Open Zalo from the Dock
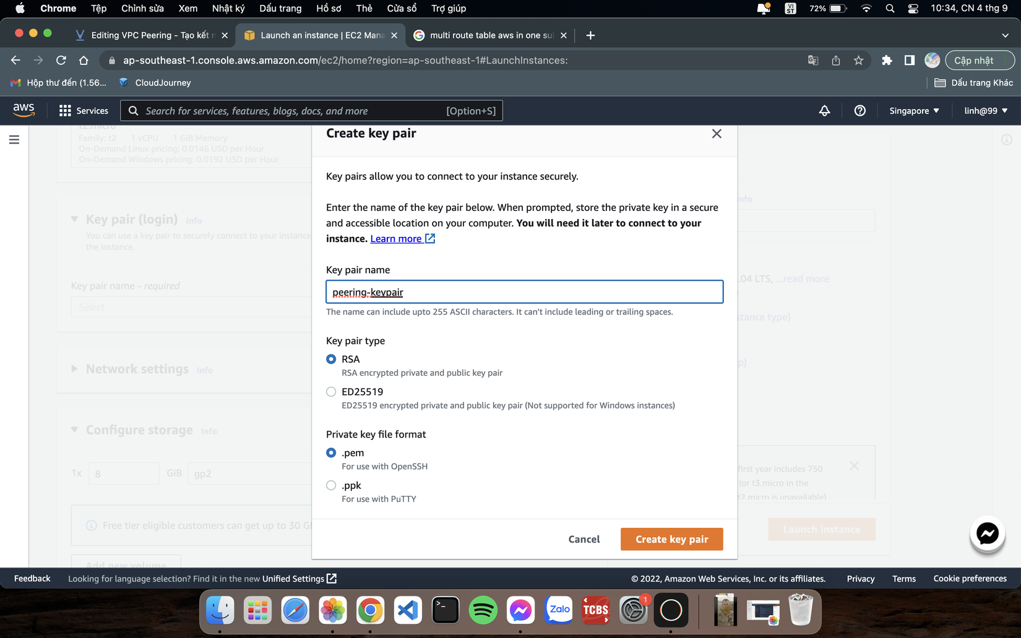 pyautogui.click(x=558, y=611)
